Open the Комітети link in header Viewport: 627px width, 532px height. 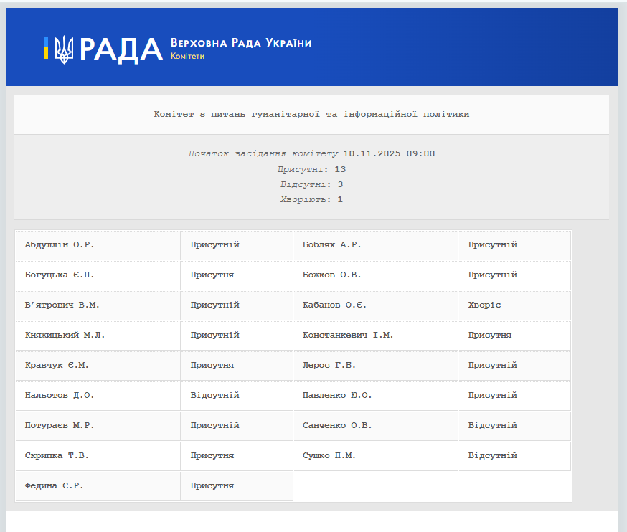click(x=187, y=56)
